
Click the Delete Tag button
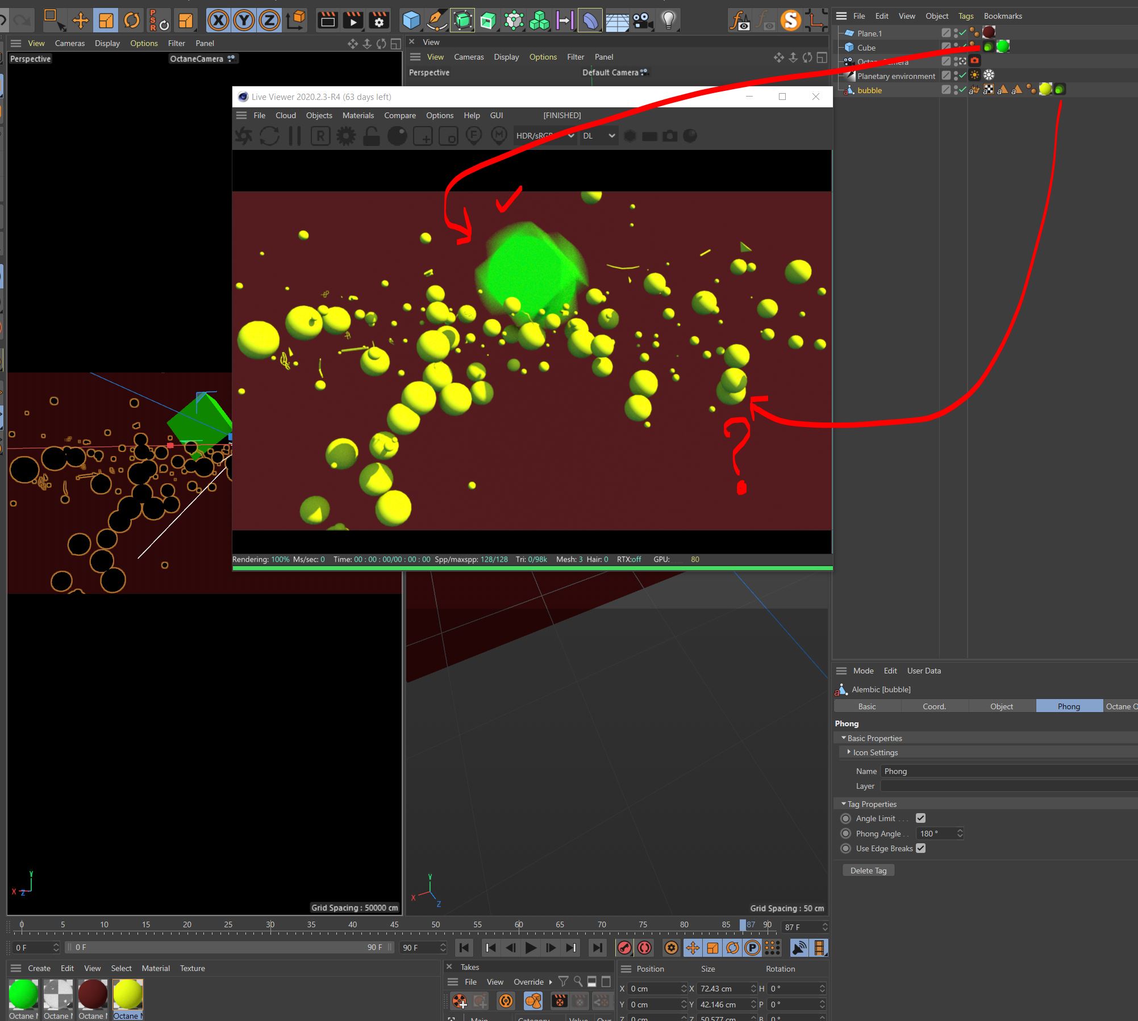tap(868, 871)
